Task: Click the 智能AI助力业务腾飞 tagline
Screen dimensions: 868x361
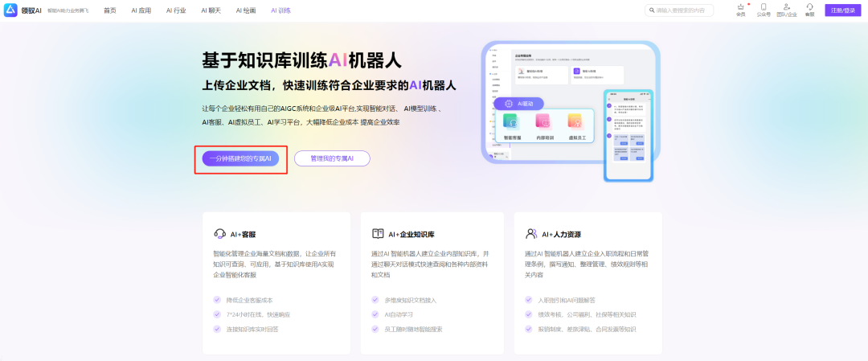Action: [x=68, y=10]
